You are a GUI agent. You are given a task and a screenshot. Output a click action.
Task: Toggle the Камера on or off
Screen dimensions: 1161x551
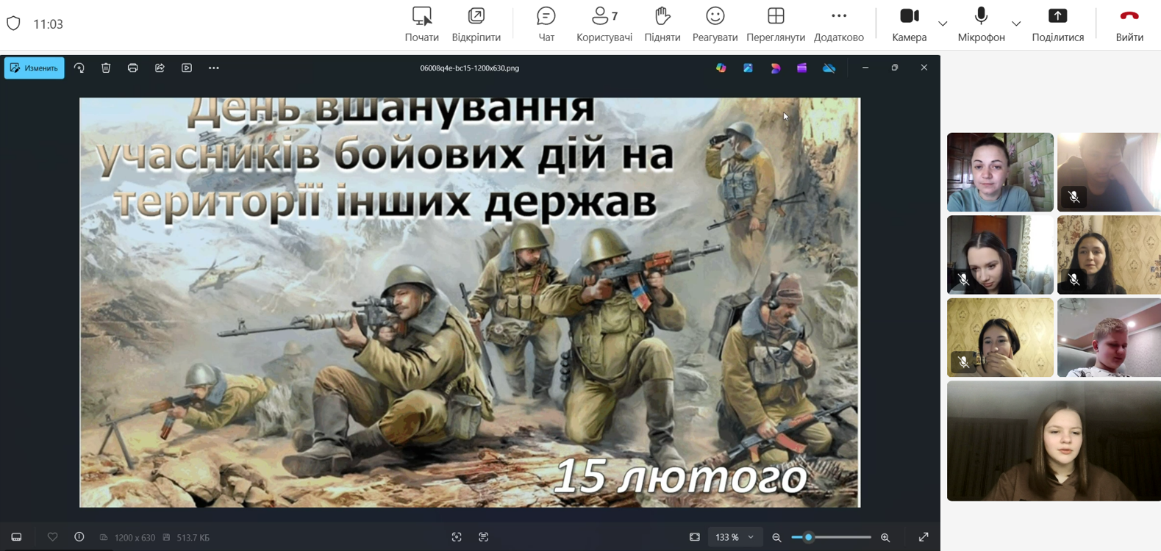click(x=909, y=24)
